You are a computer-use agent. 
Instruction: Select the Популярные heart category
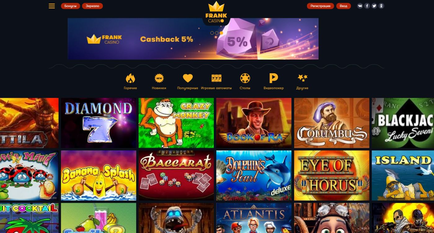point(188,82)
